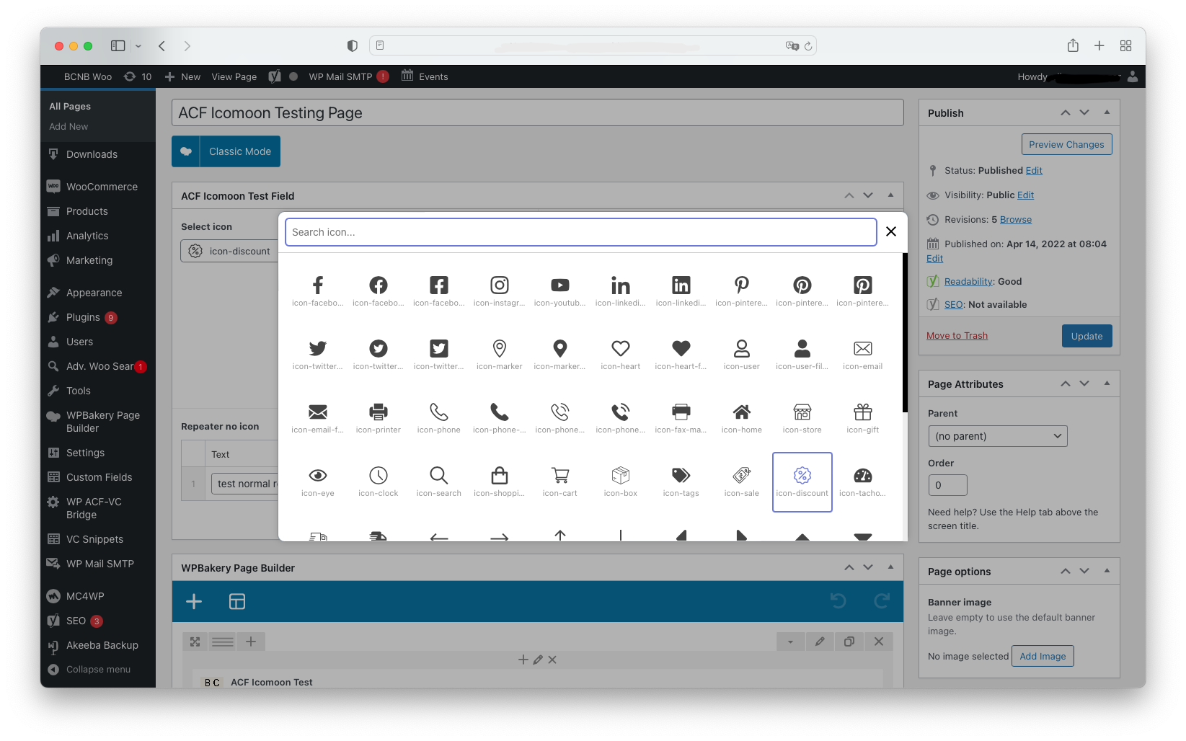This screenshot has width=1186, height=741.
Task: Collapse the WPBakery Page Builder panel
Action: pos(890,567)
